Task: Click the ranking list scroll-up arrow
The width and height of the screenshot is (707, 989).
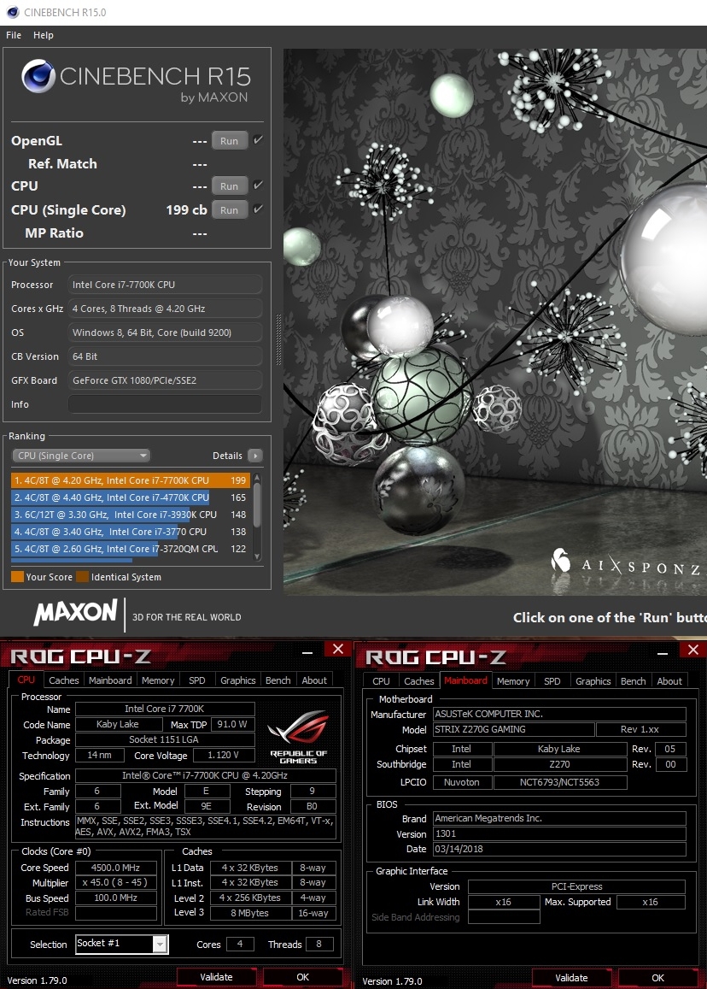Action: pos(257,478)
